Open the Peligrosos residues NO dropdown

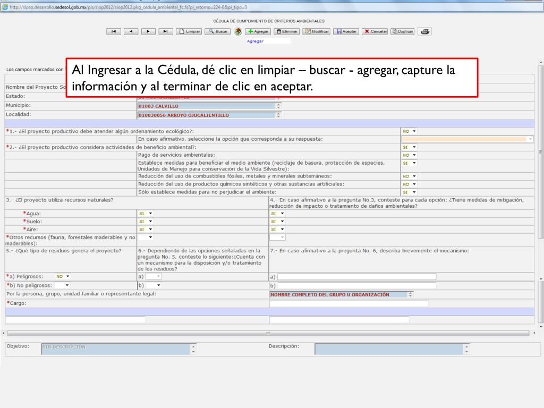pyautogui.click(x=63, y=276)
